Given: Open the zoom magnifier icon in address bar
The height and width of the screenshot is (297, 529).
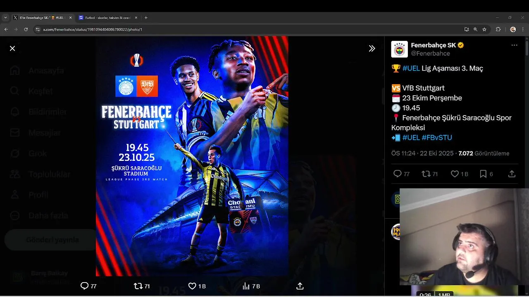Looking at the screenshot, I should pyautogui.click(x=475, y=29).
